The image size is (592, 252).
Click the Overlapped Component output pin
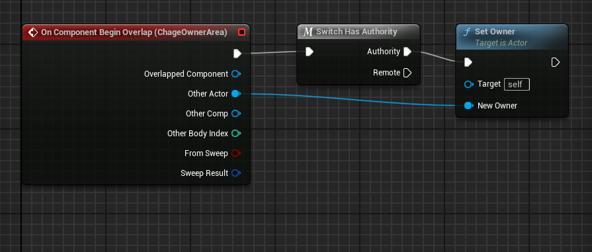point(236,74)
